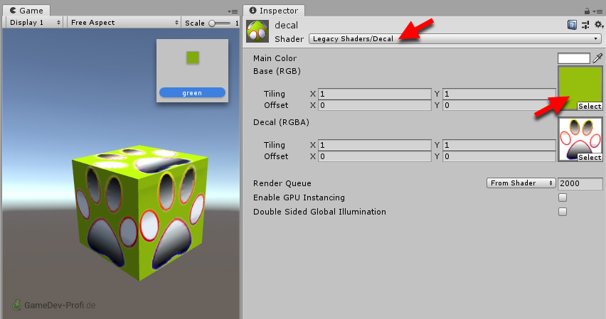Toggle the Inspector lock icon

point(587,11)
